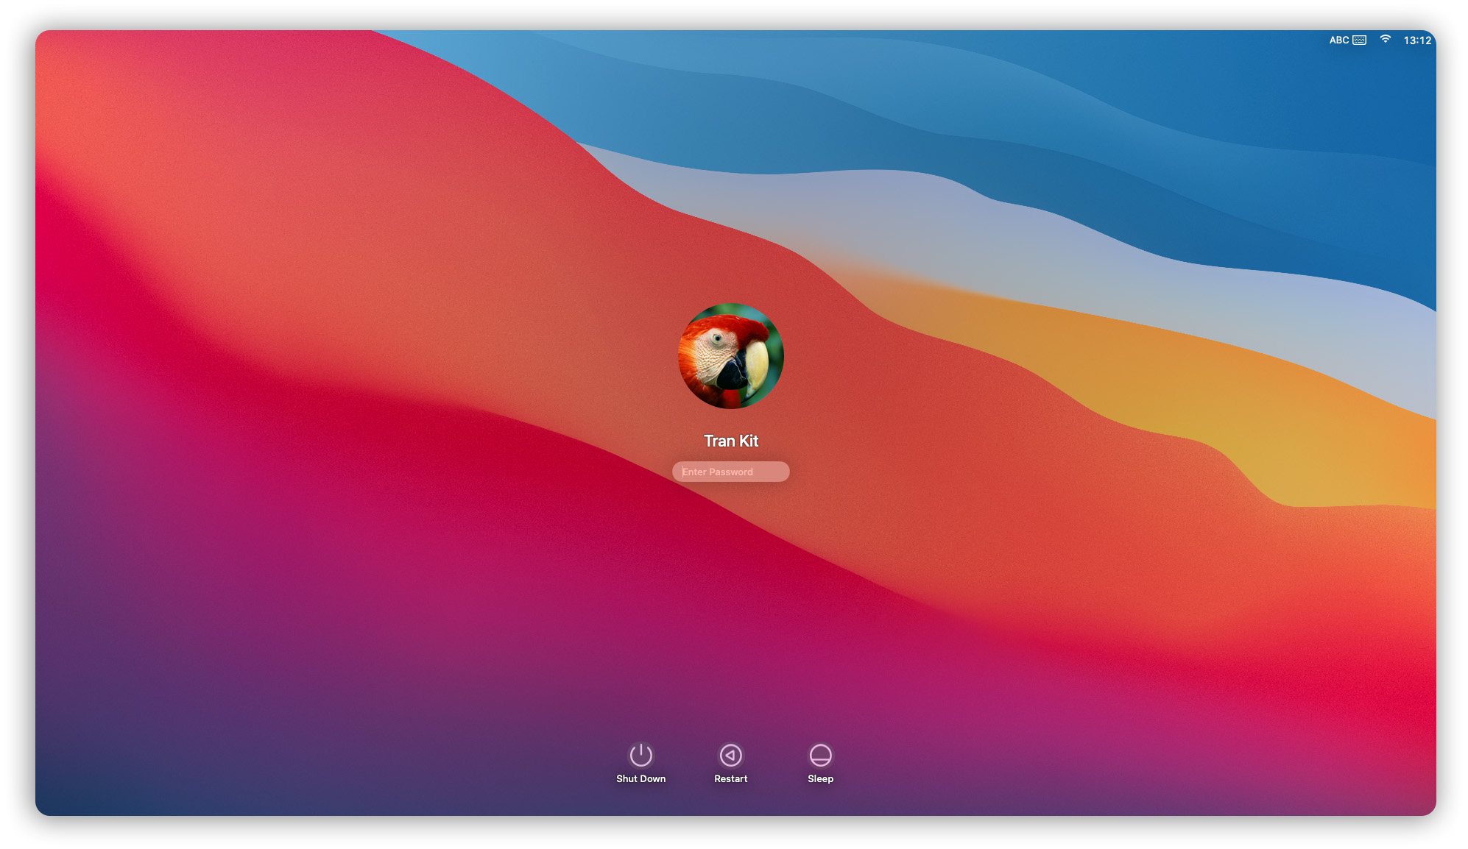Click the Restart icon

[730, 755]
